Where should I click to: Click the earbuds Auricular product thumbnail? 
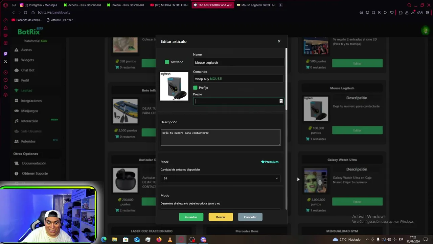point(126,180)
